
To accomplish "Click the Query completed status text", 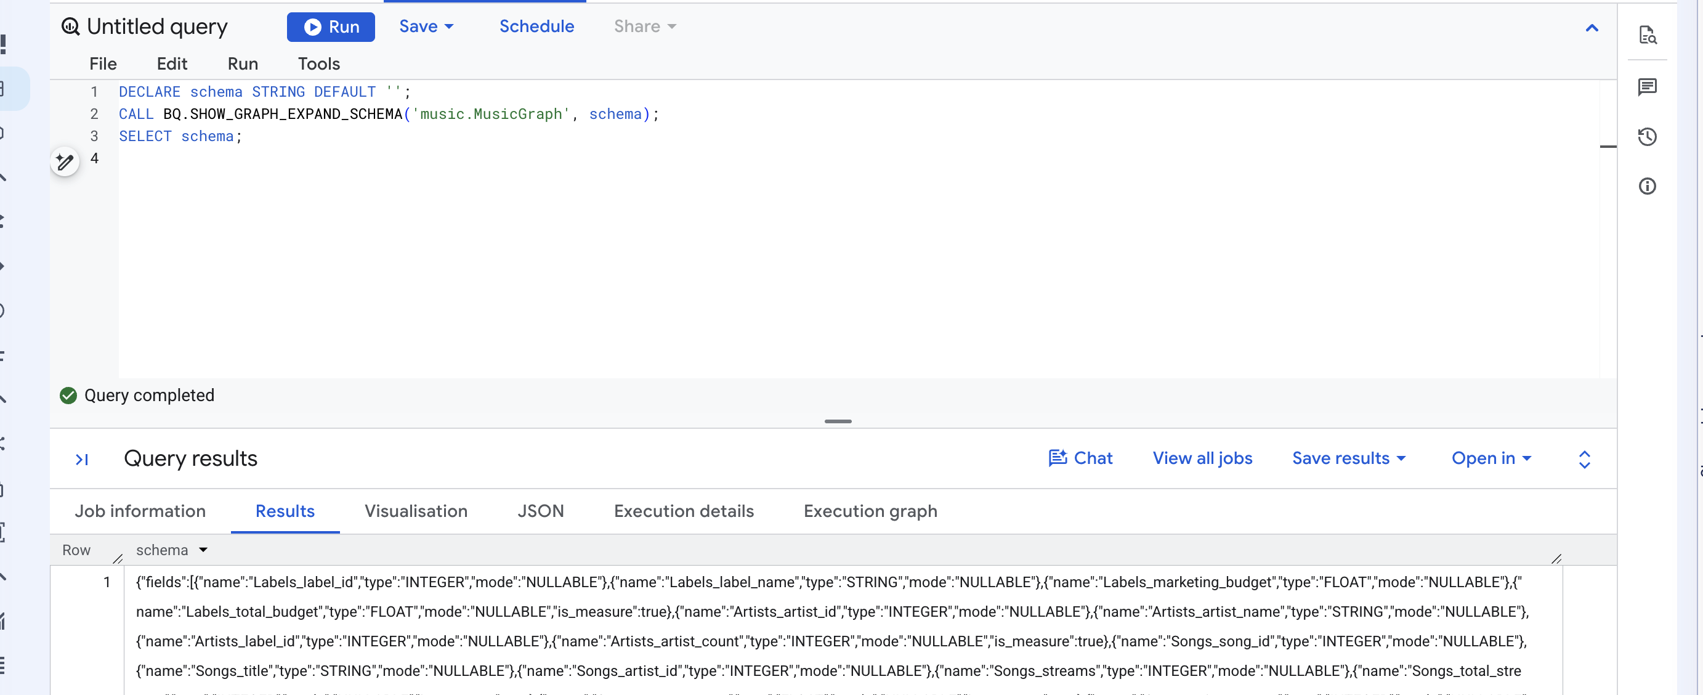I will 150,396.
